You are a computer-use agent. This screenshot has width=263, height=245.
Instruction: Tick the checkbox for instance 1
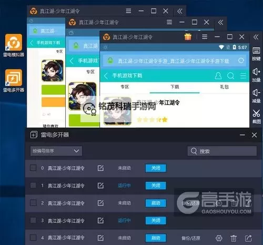[33, 185]
